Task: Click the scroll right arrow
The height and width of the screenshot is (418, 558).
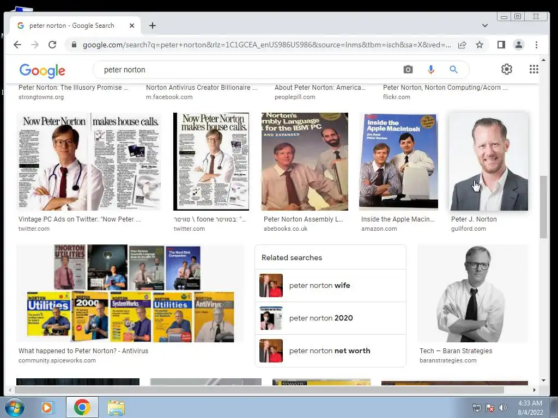Action: click(535, 390)
